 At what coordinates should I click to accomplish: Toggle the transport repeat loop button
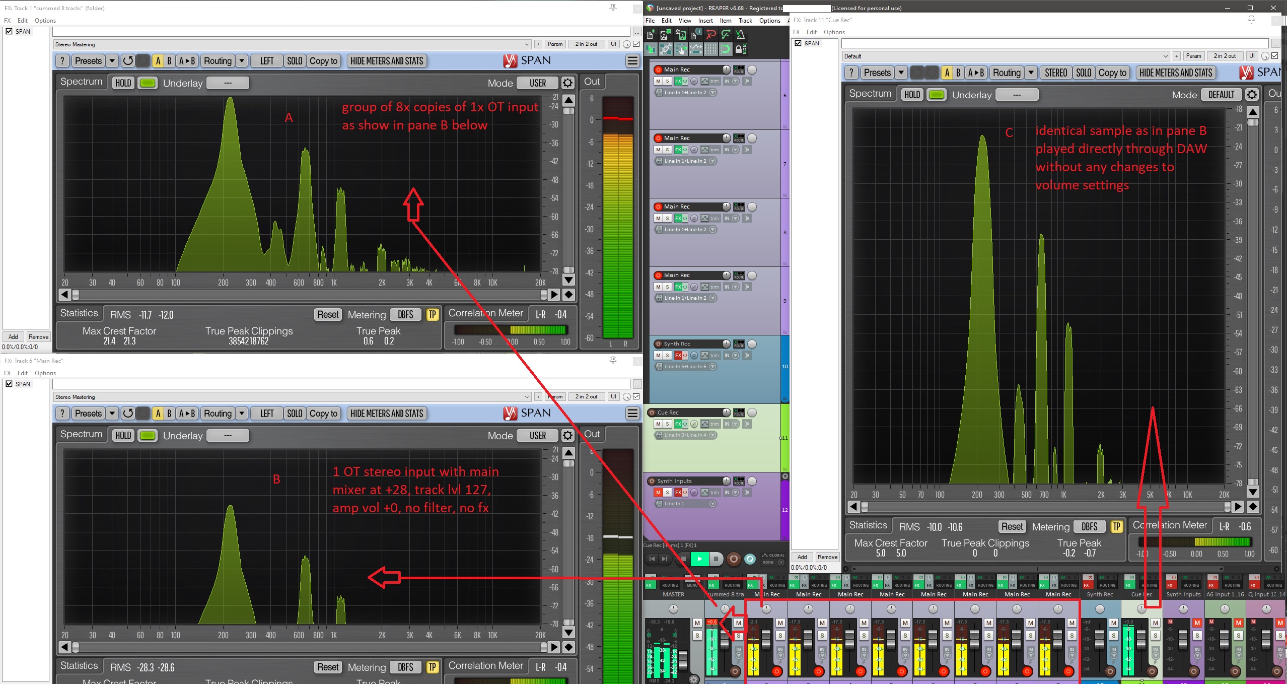coord(750,559)
